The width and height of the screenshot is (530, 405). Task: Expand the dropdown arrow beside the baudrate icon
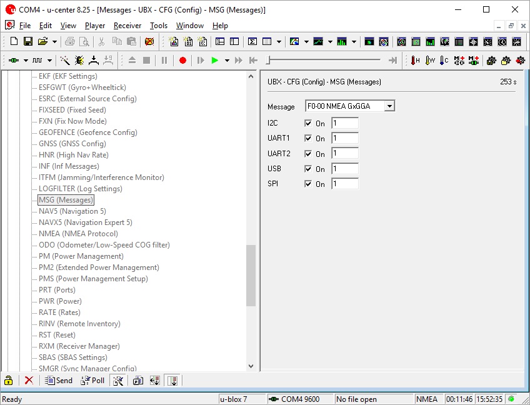49,61
